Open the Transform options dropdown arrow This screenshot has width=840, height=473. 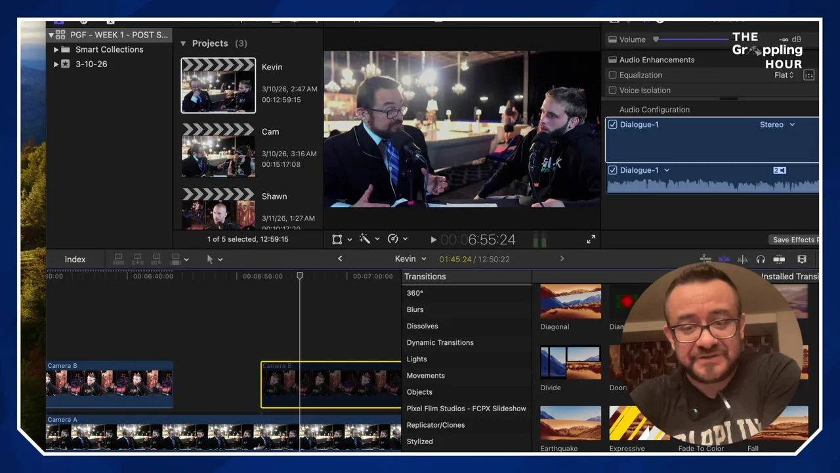(x=349, y=240)
